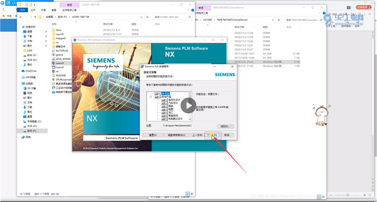The image size is (377, 202).
Task: Go back in UGNX-1847-64 Explorer
Action: 21,17
